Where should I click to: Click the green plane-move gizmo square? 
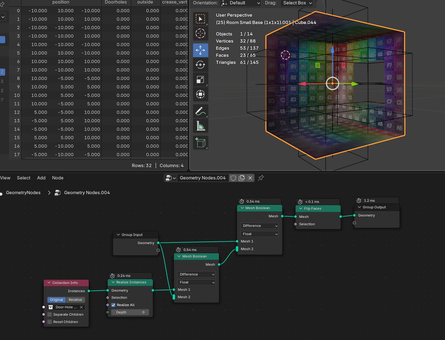(317, 65)
